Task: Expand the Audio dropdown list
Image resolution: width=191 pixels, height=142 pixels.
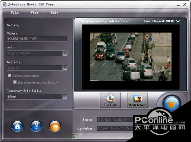Action: 65,53
